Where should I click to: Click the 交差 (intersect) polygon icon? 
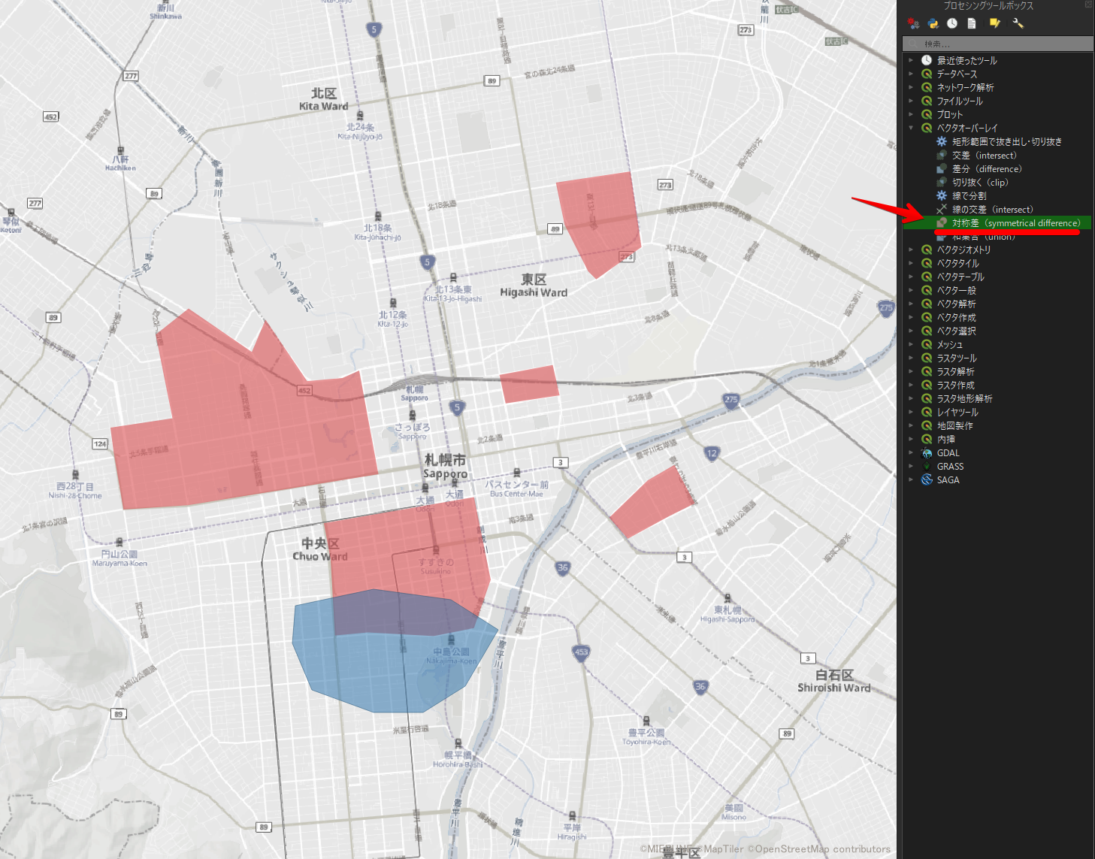pos(942,155)
